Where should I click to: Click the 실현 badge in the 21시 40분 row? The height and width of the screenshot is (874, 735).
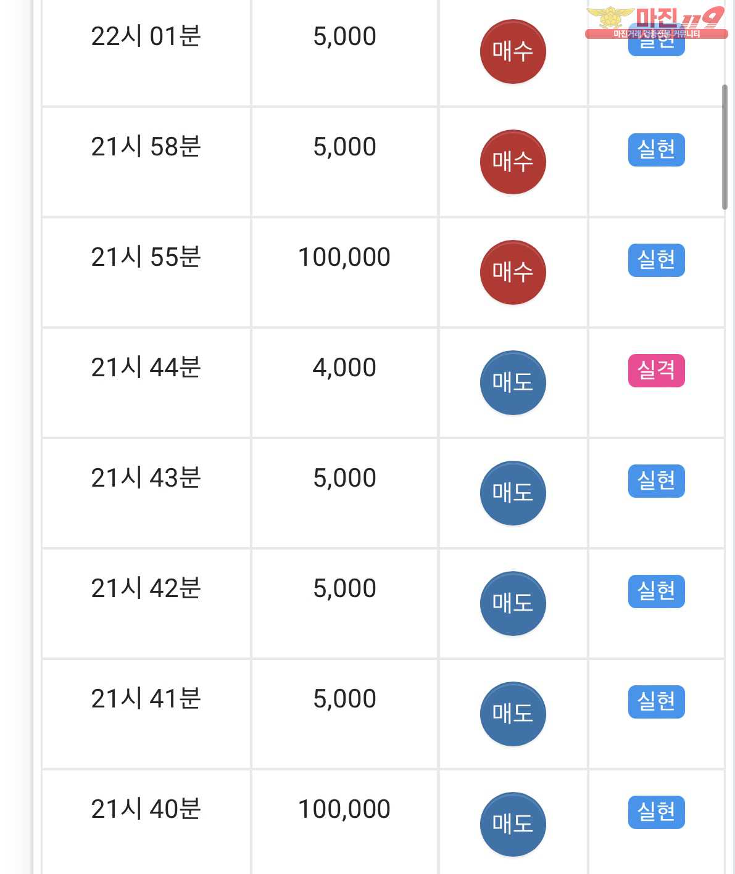pyautogui.click(x=657, y=812)
